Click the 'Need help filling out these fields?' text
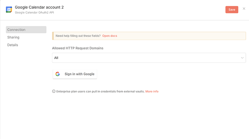The image size is (249, 139). pos(78,36)
